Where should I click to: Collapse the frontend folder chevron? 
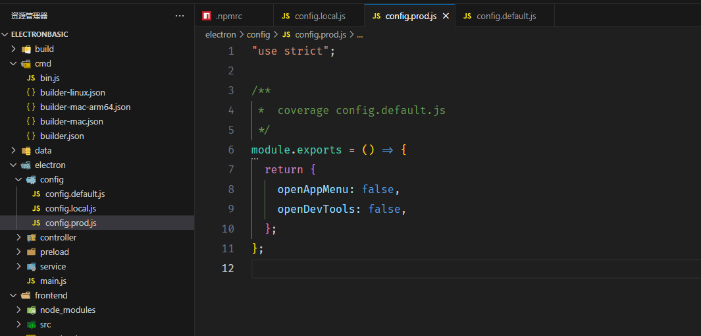tap(13, 295)
